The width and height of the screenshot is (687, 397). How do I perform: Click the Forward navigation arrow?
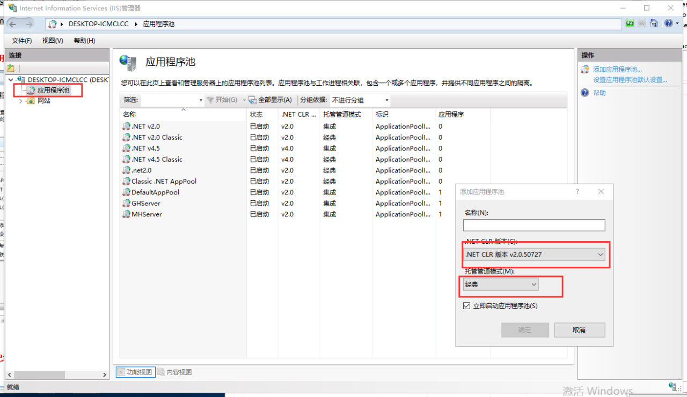[x=28, y=24]
